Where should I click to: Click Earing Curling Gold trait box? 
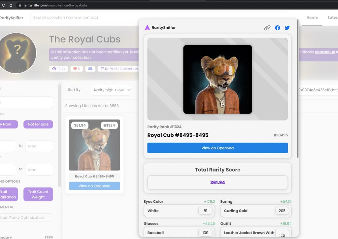pos(256,211)
